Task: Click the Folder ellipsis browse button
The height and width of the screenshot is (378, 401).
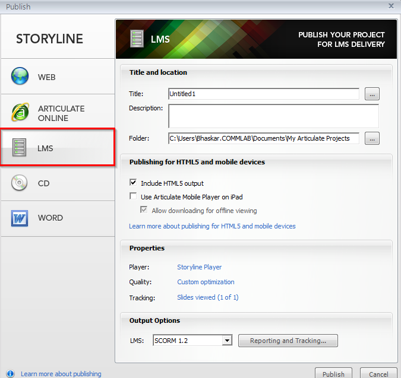Action: (x=372, y=138)
